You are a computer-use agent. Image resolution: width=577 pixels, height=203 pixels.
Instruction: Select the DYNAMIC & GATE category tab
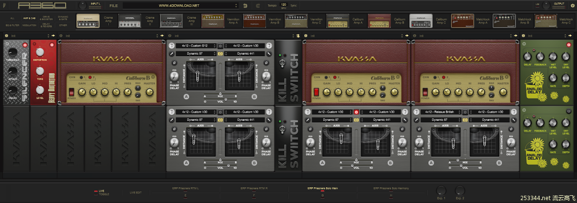coord(63,18)
